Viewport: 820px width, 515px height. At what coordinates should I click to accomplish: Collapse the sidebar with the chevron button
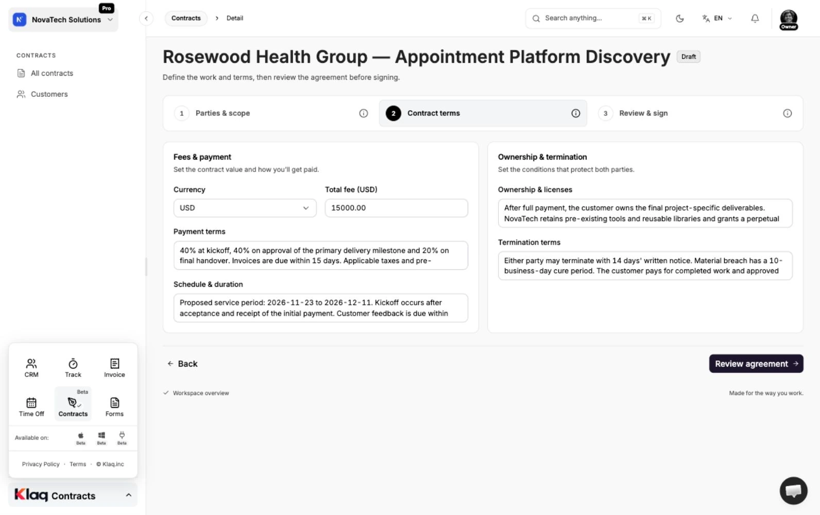pyautogui.click(x=146, y=19)
